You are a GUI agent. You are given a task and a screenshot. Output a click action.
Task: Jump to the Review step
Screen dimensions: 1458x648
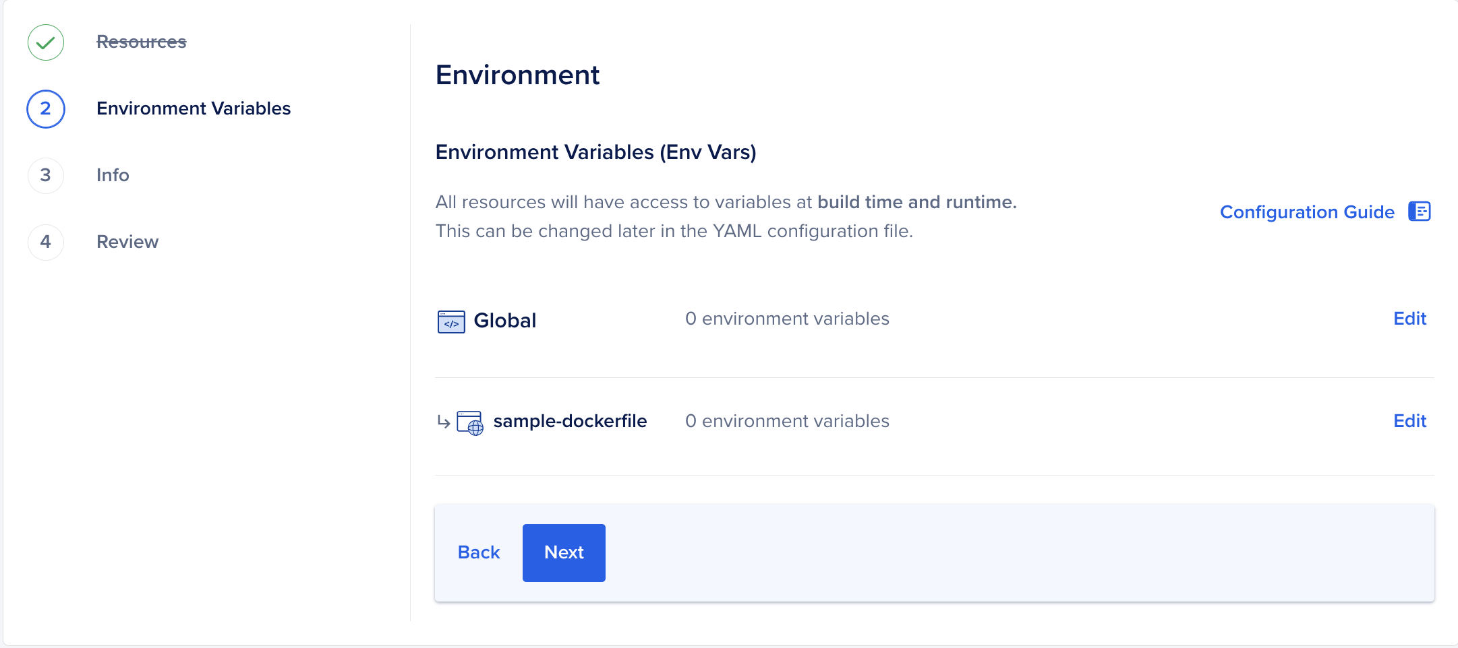pos(127,242)
